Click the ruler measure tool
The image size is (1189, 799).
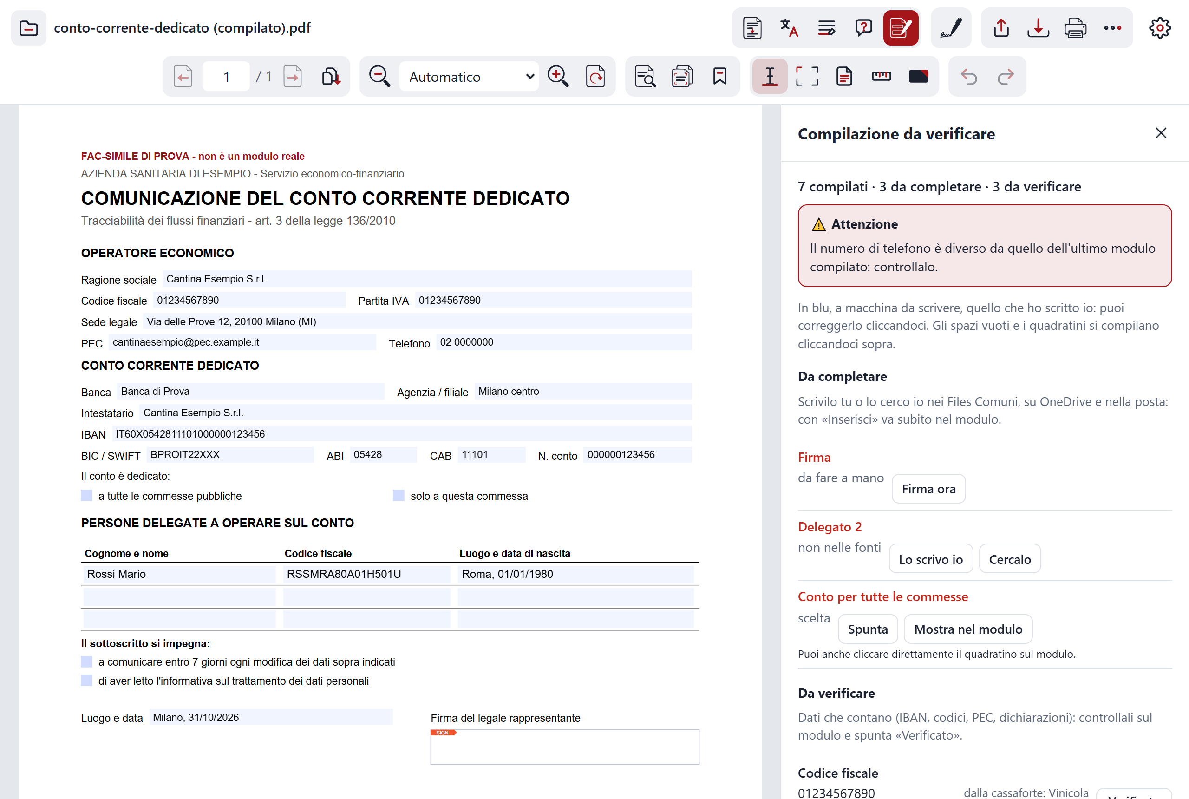click(x=882, y=77)
